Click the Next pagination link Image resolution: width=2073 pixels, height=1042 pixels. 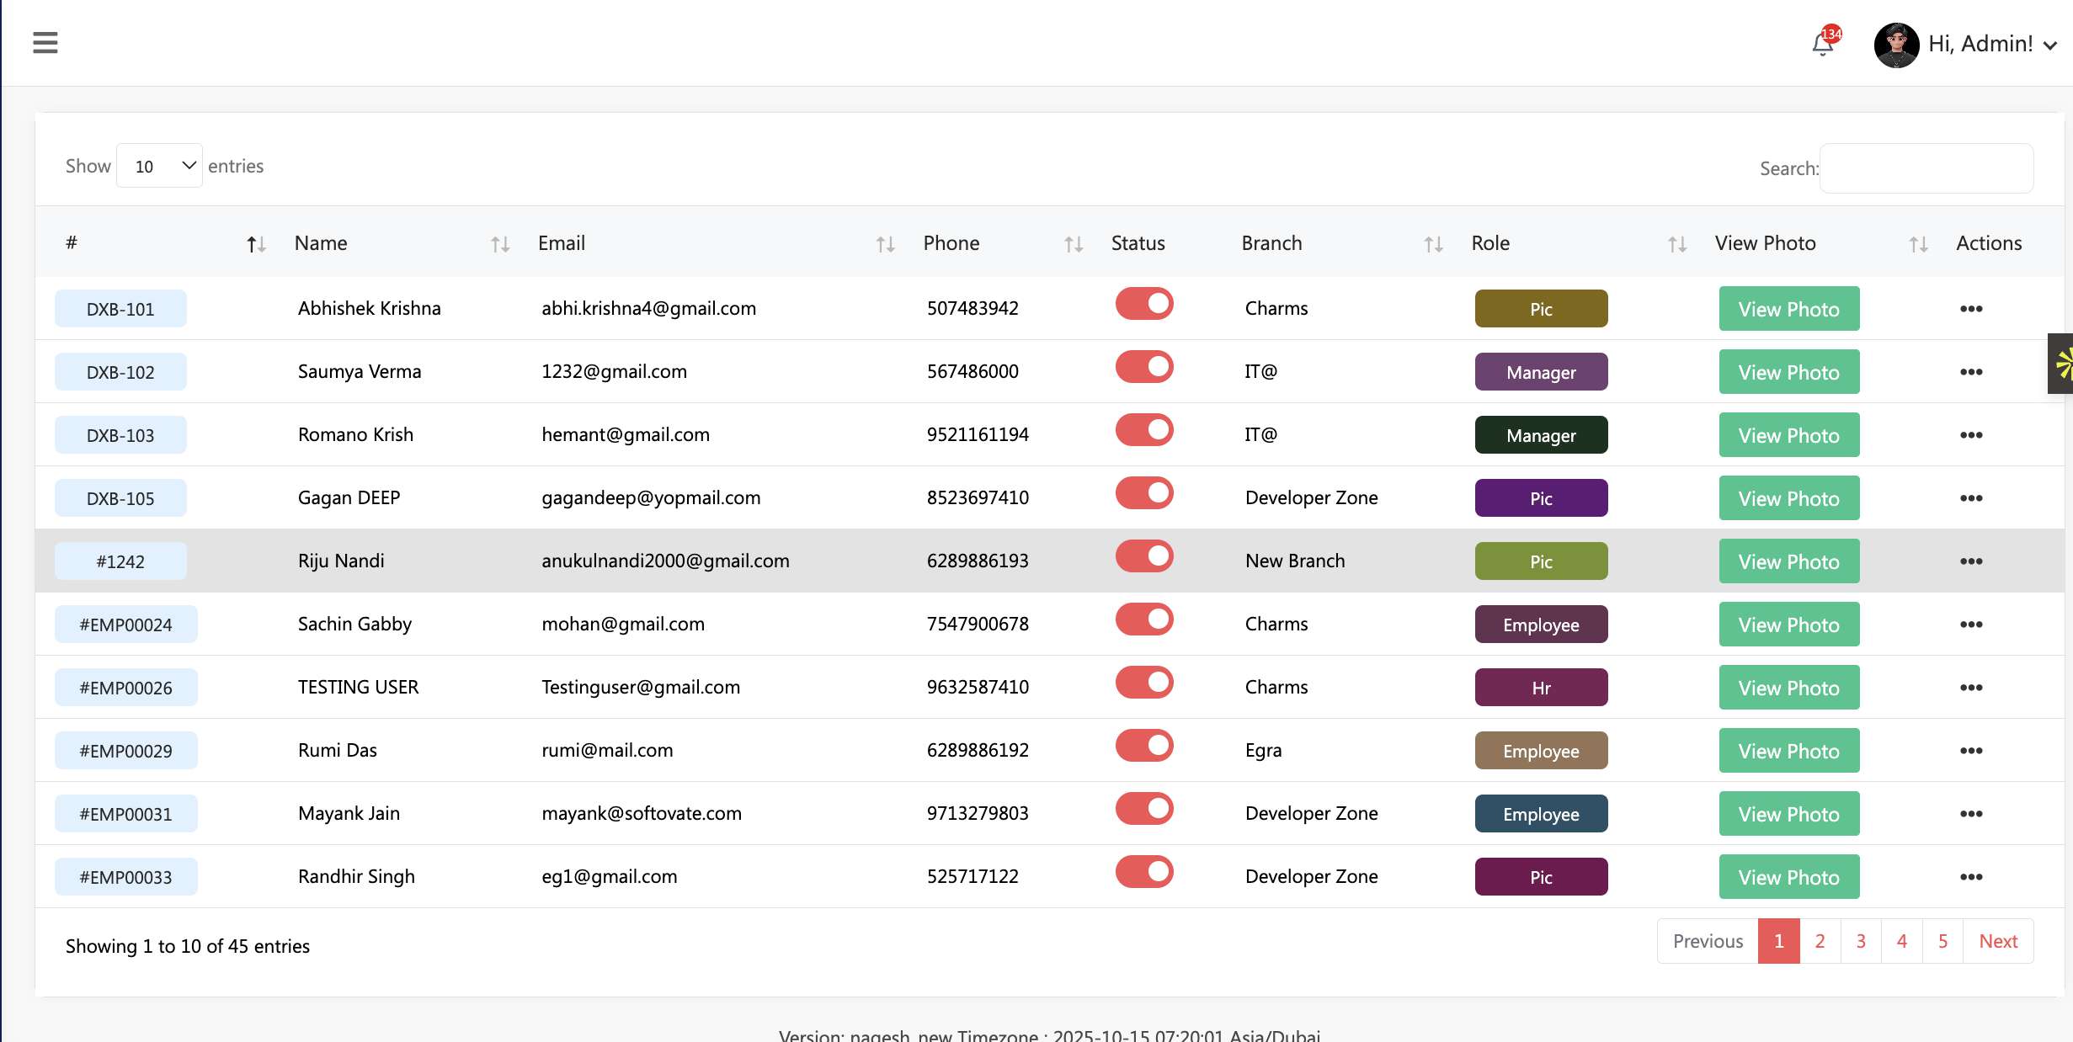[x=1998, y=941]
